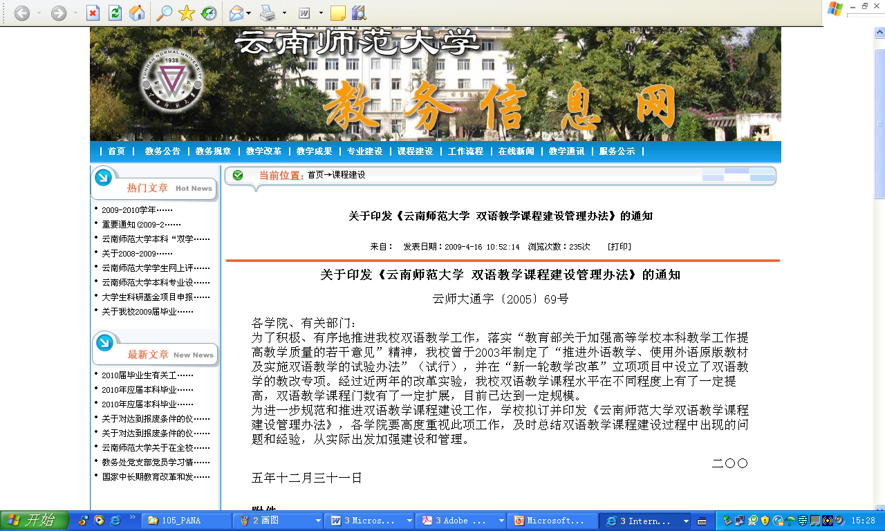Open the 工作流程 navigation item
The width and height of the screenshot is (885, 531).
pyautogui.click(x=465, y=151)
